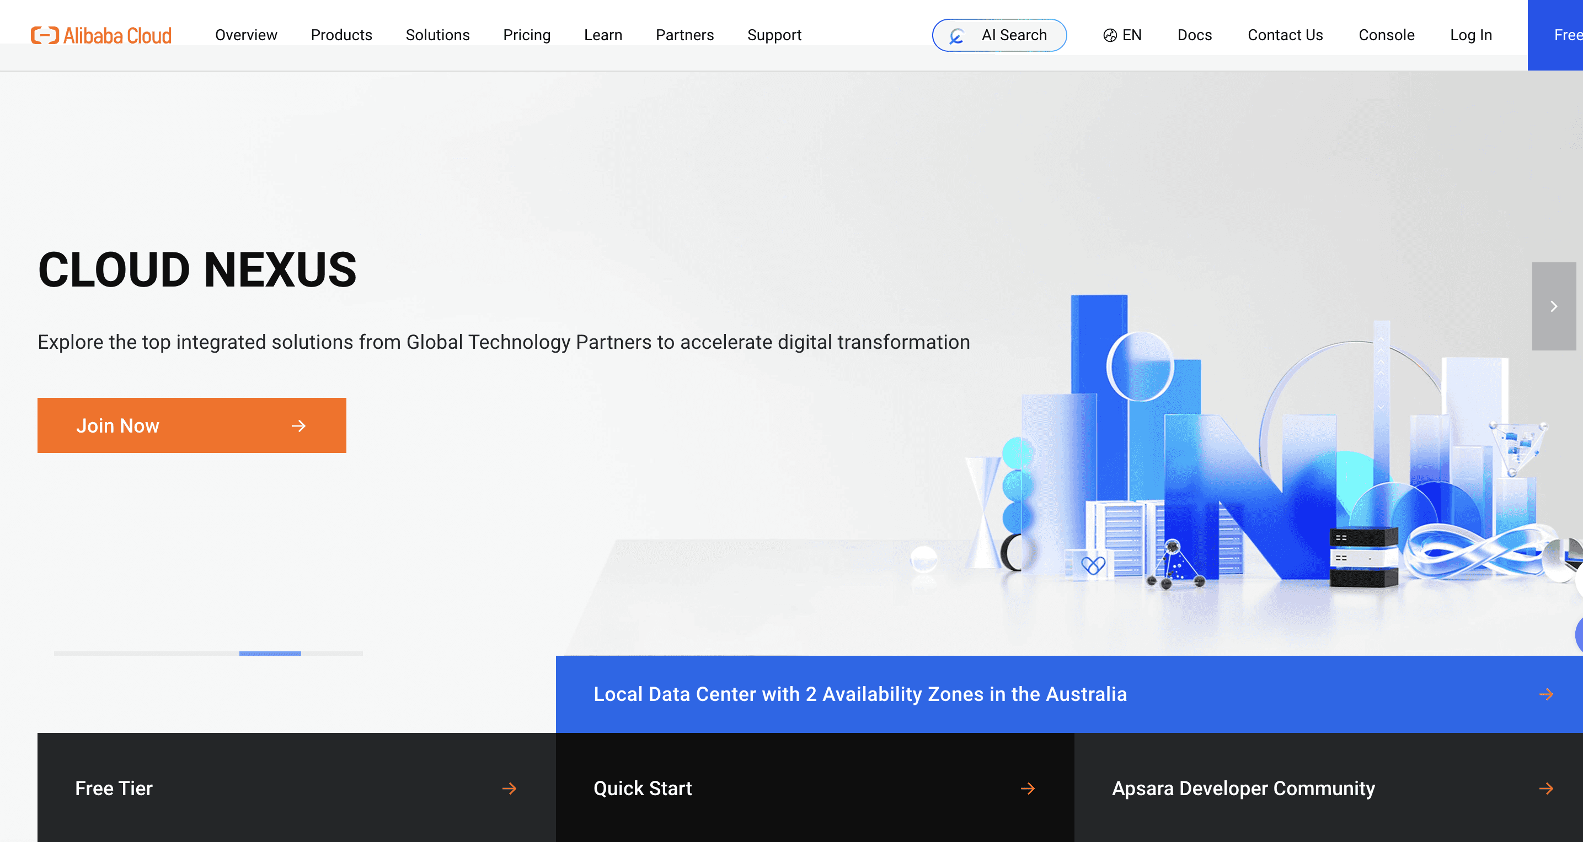Click arrow on Australia data center banner
1583x842 pixels.
click(1546, 694)
